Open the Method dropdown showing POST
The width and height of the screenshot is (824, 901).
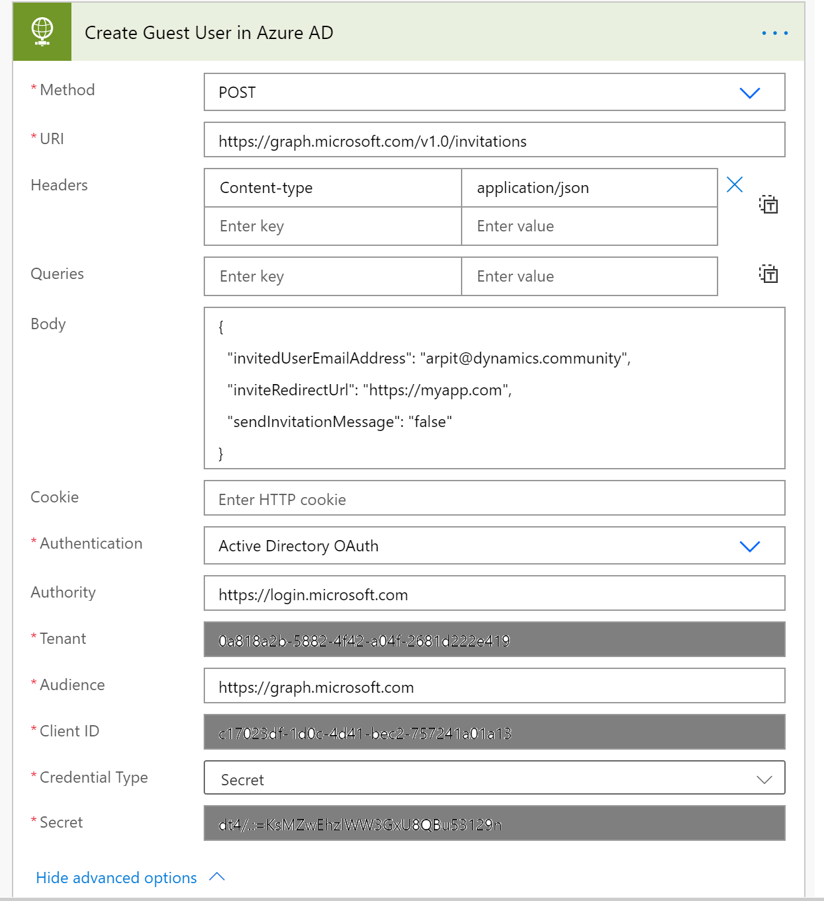click(750, 93)
